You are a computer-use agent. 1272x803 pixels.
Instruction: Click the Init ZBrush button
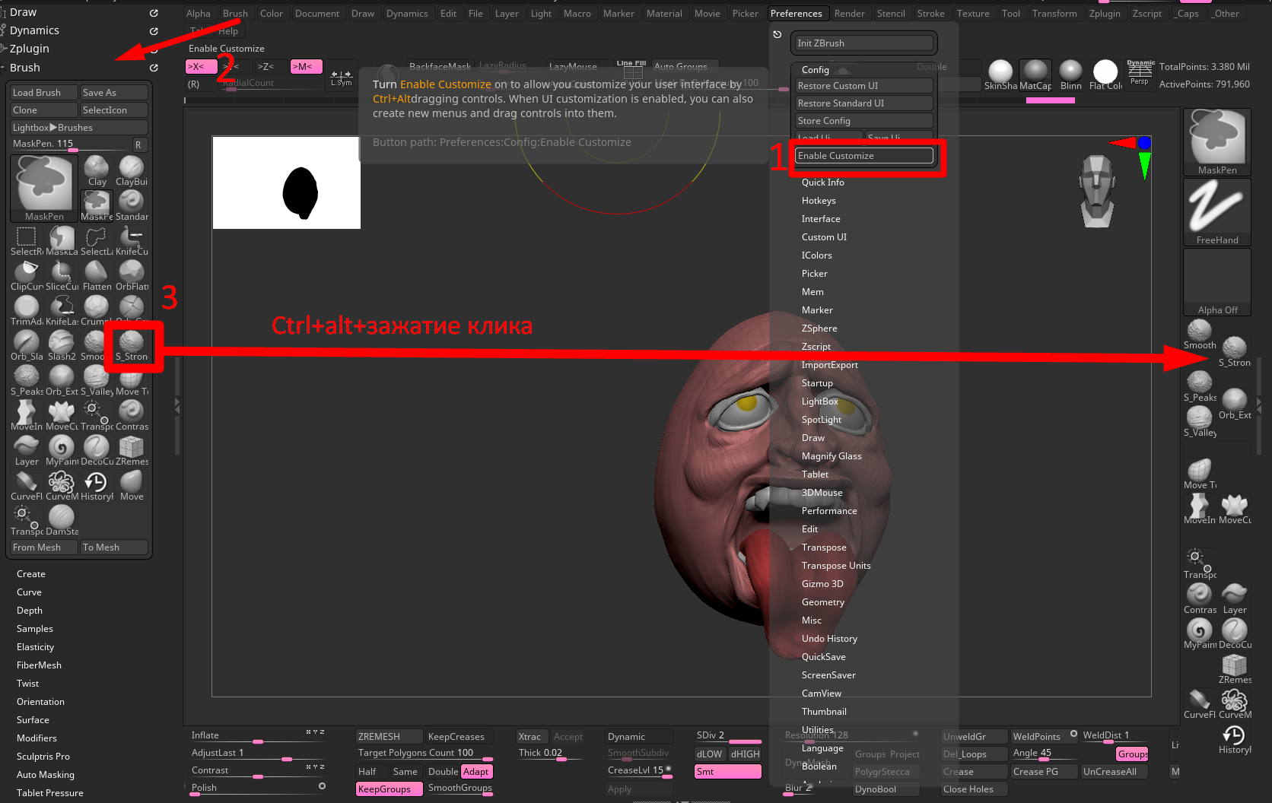point(864,43)
